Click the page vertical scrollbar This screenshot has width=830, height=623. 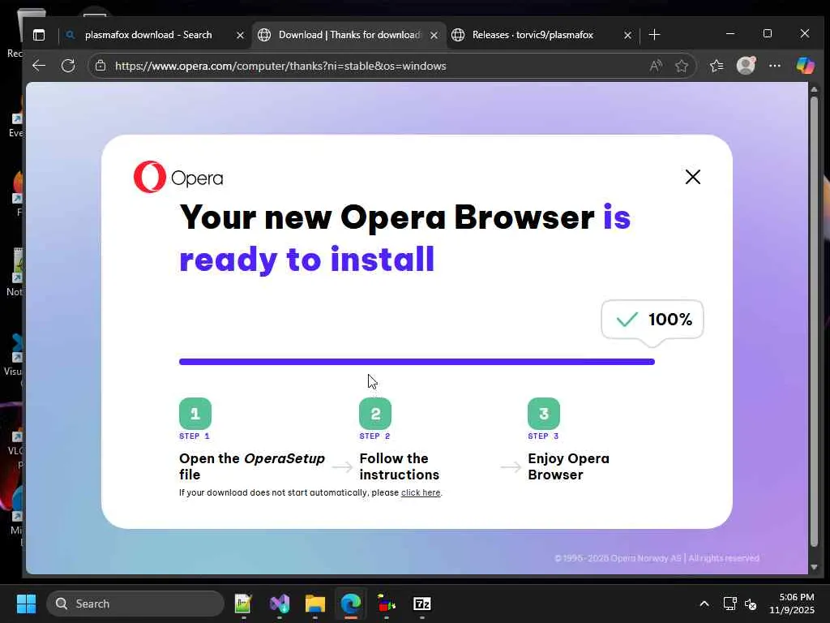tap(814, 320)
